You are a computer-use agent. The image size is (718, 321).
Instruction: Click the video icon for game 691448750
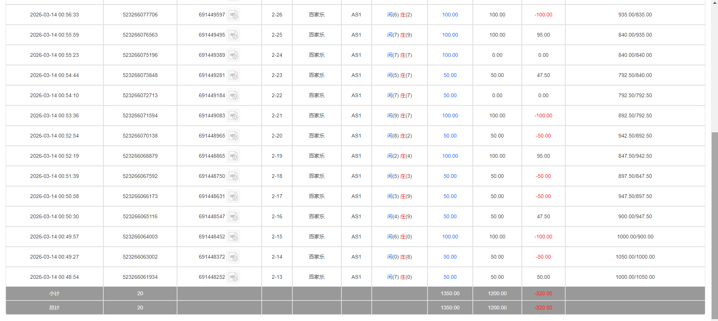click(x=233, y=176)
